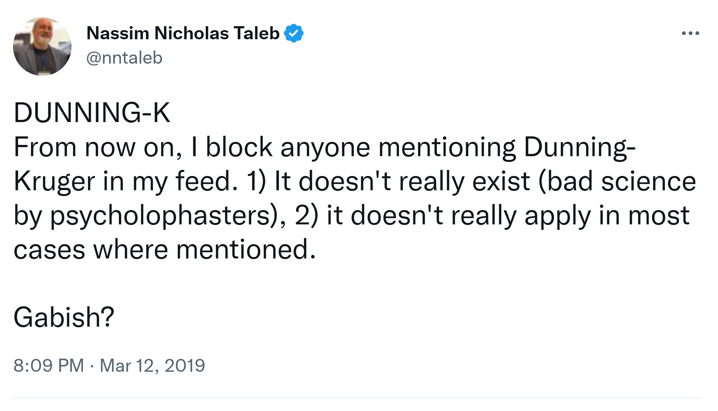Click the Mar 12, 2019 date
Screen dimensions: 718x411
coord(152,365)
